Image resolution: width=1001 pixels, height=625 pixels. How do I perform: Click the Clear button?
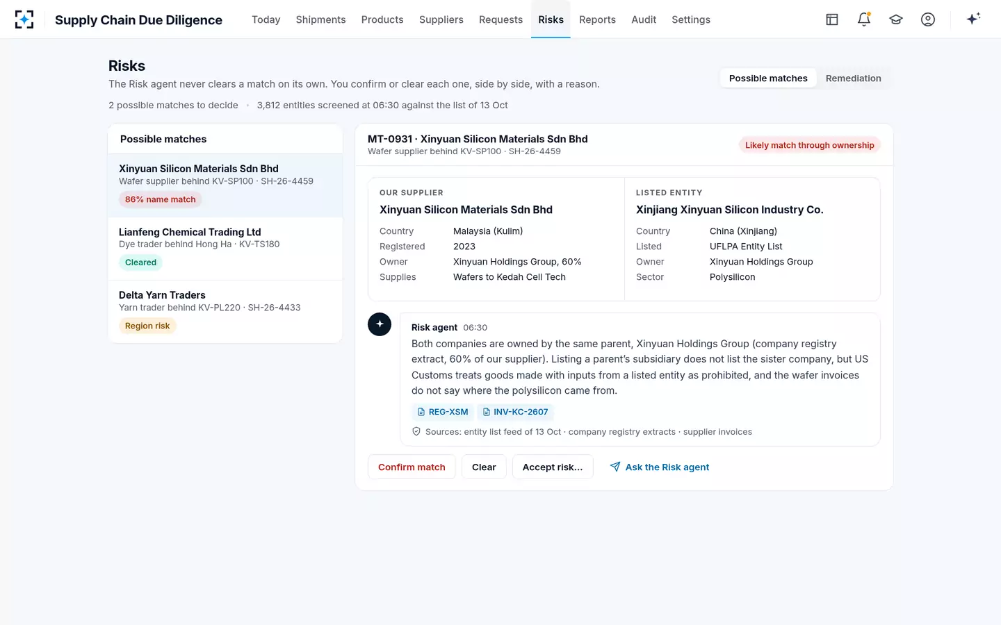(x=484, y=467)
